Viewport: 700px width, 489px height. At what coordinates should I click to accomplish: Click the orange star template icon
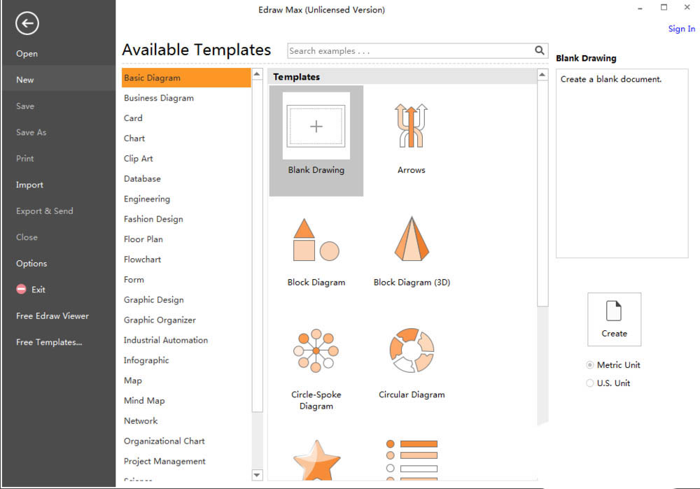tap(316, 459)
